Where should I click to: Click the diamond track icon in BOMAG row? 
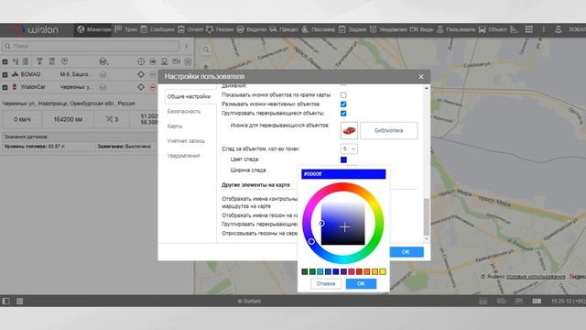[x=141, y=74]
